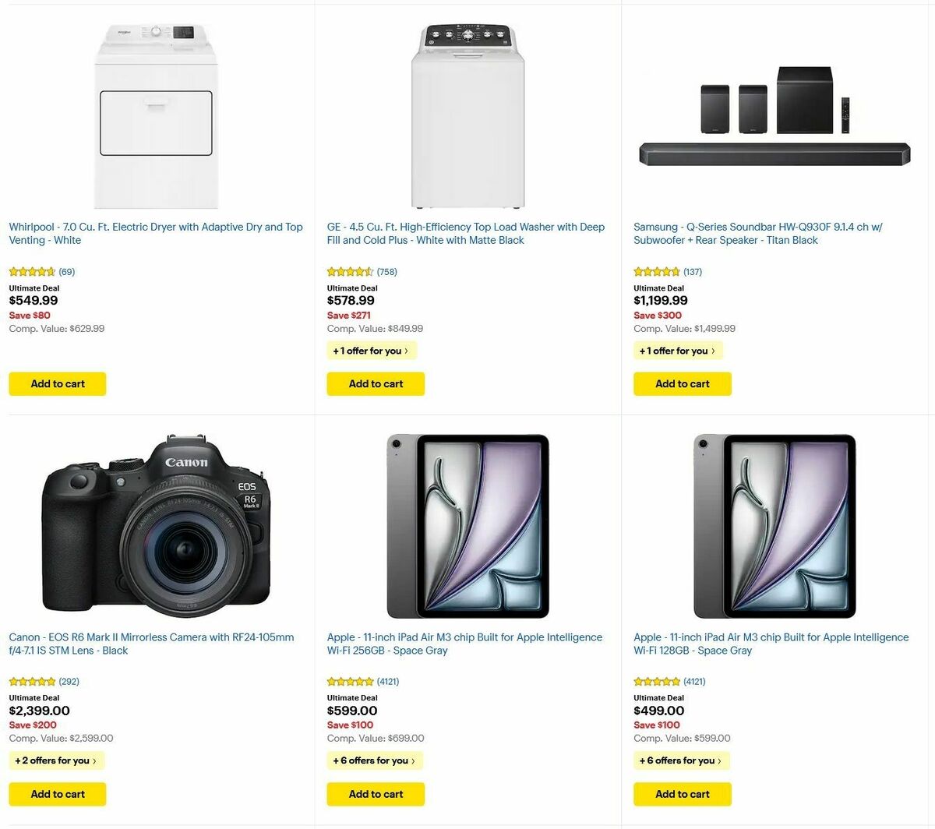Click the star rating for the Whirlpool dryer
Screen dimensions: 935x829
coord(32,271)
